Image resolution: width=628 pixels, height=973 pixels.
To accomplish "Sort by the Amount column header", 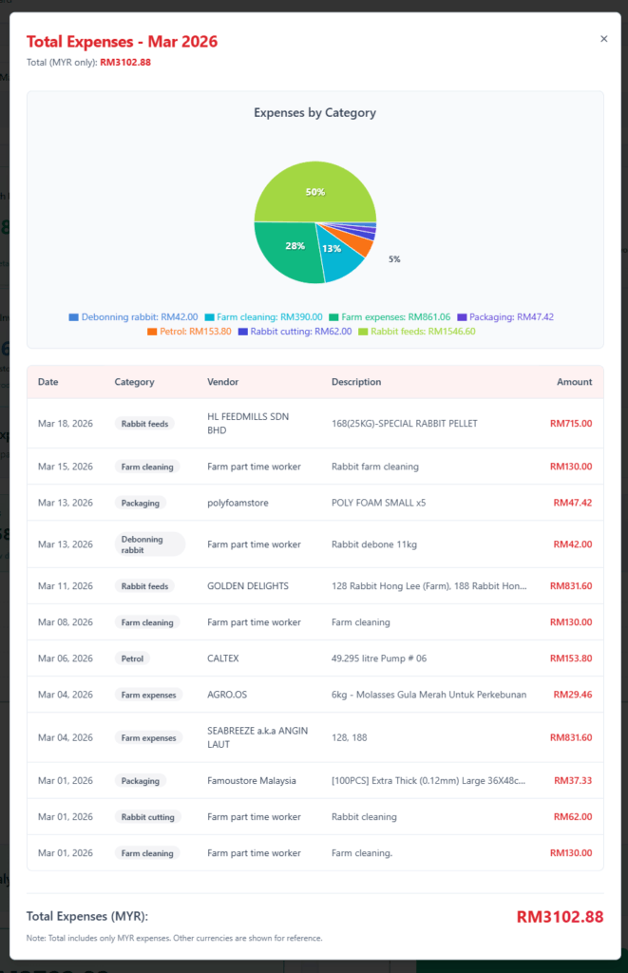I will tap(575, 382).
